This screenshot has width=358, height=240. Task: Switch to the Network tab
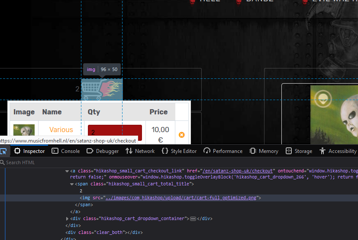point(140,151)
